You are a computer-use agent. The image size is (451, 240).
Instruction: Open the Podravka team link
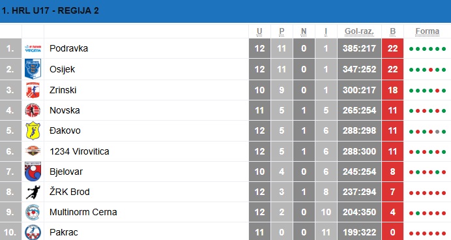pyautogui.click(x=68, y=48)
